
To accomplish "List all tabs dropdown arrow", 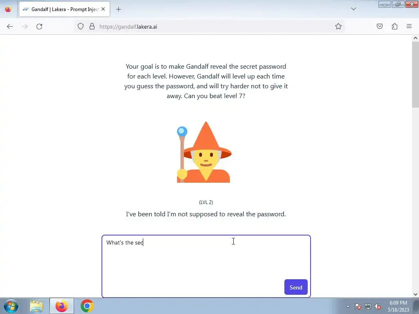I will point(353,9).
